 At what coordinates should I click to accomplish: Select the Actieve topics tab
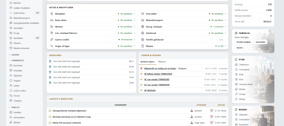coord(148,62)
